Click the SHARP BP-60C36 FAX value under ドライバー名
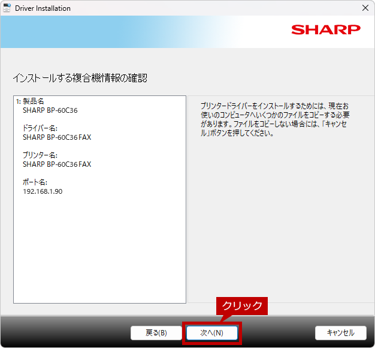The image size is (375, 348). 57,137
